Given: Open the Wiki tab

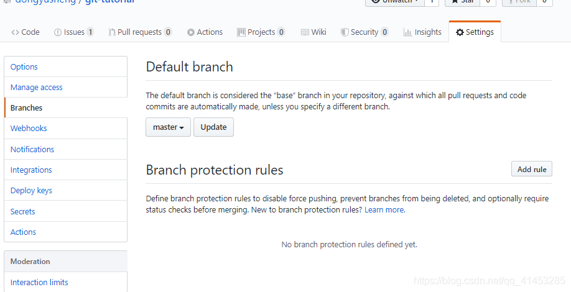Looking at the screenshot, I should point(313,32).
